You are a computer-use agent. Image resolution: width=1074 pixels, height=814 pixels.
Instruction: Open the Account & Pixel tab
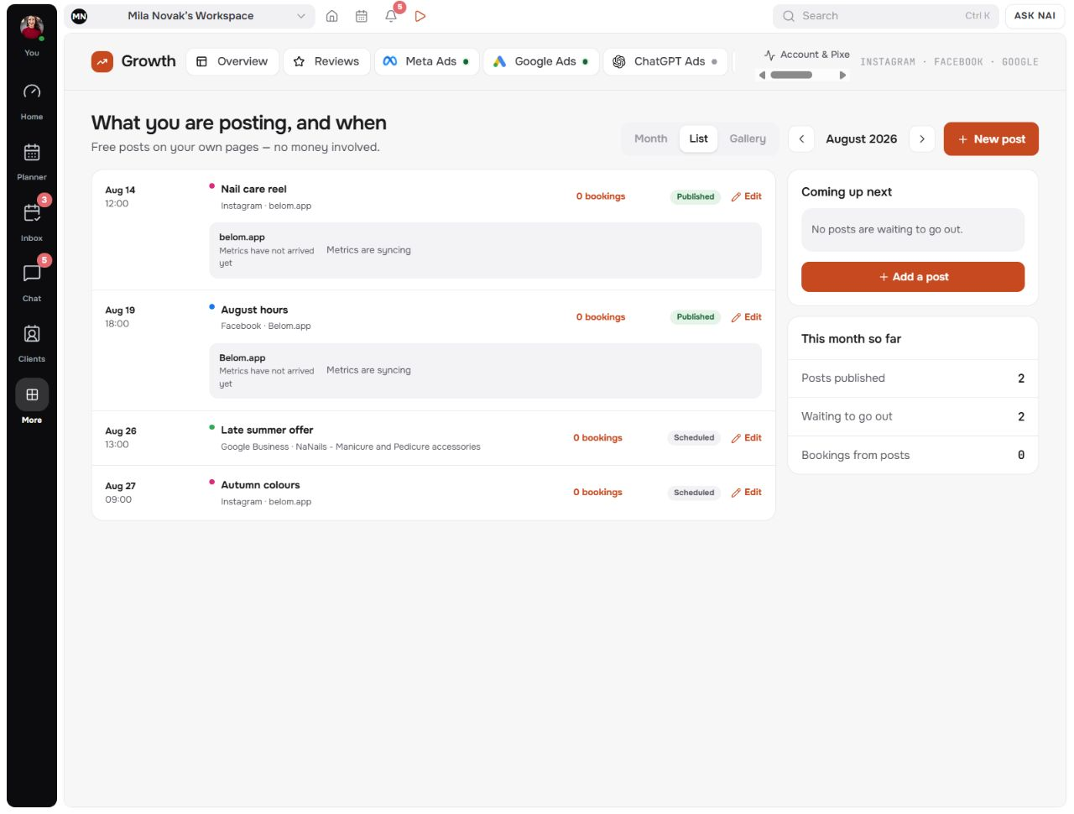point(806,55)
